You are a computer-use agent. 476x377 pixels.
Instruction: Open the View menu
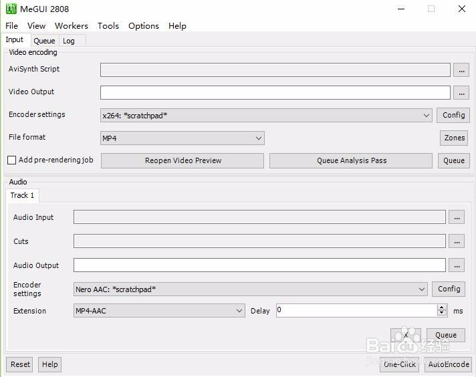tap(36, 26)
